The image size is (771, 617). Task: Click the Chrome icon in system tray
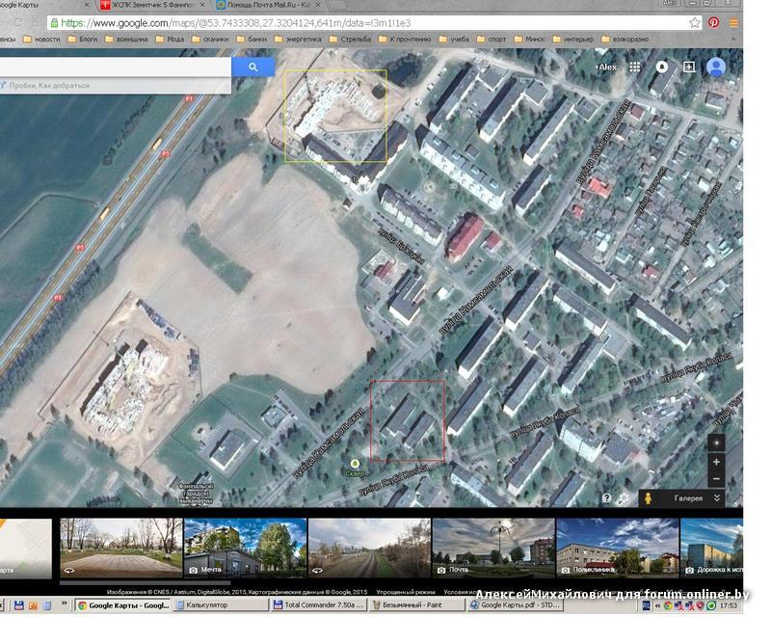tap(668, 605)
